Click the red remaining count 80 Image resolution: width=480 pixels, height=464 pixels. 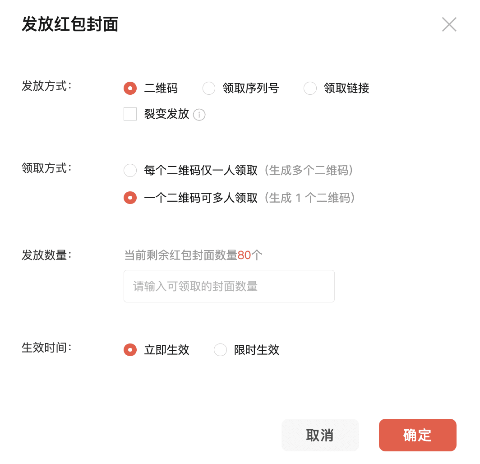[x=244, y=255]
